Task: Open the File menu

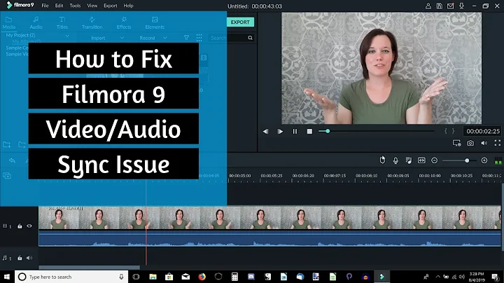Action: 45,6
